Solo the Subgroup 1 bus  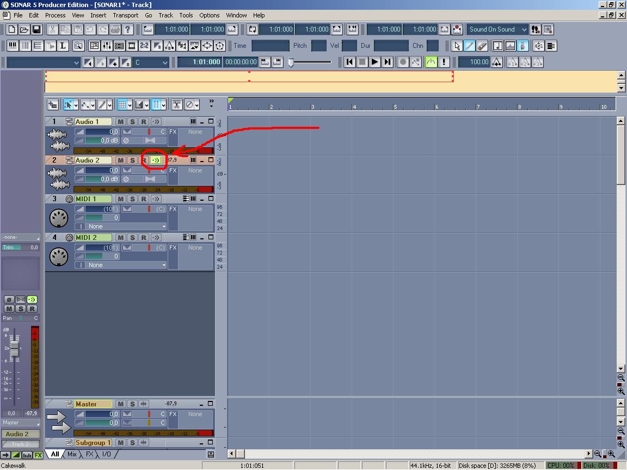132,443
